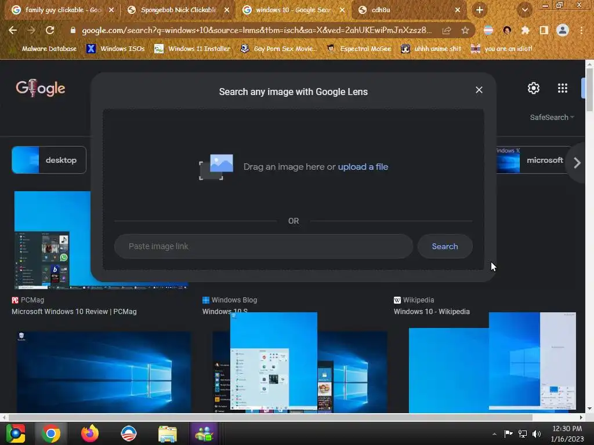Open the file explorer taskbar icon
This screenshot has width=594, height=445.
pyautogui.click(x=168, y=433)
